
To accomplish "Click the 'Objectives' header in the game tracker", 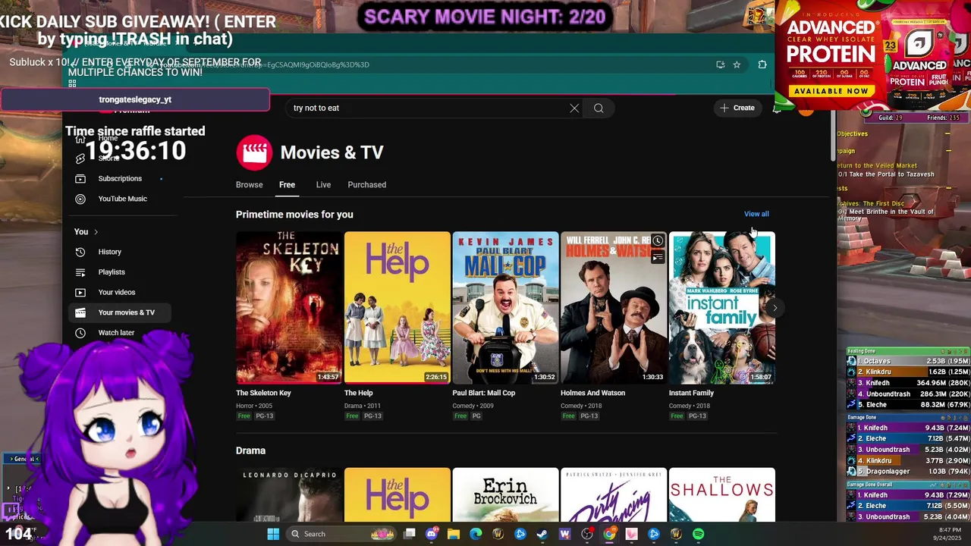I will tap(853, 133).
